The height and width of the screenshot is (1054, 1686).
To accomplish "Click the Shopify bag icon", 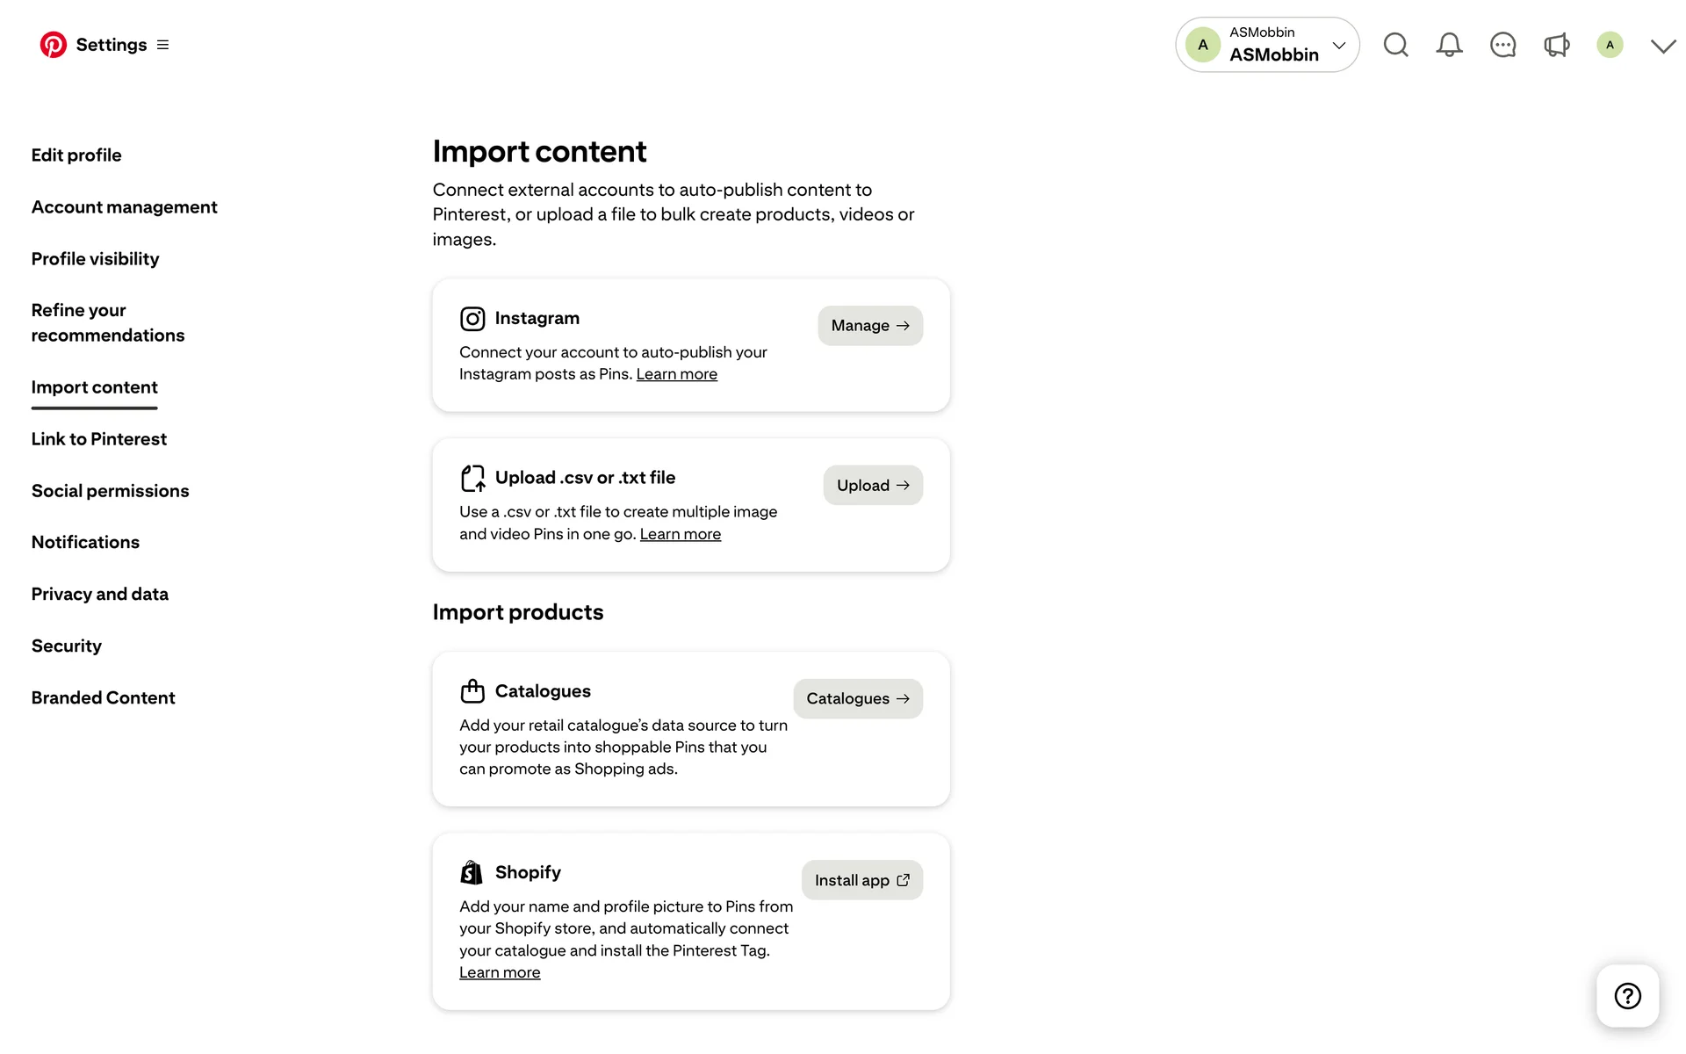I will (472, 872).
